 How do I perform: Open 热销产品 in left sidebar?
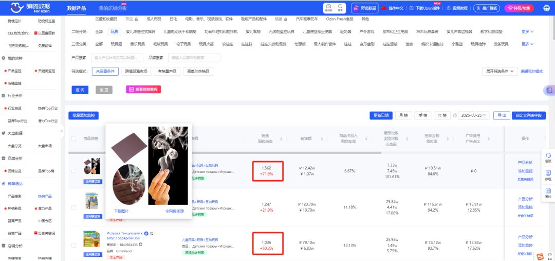coord(45,196)
